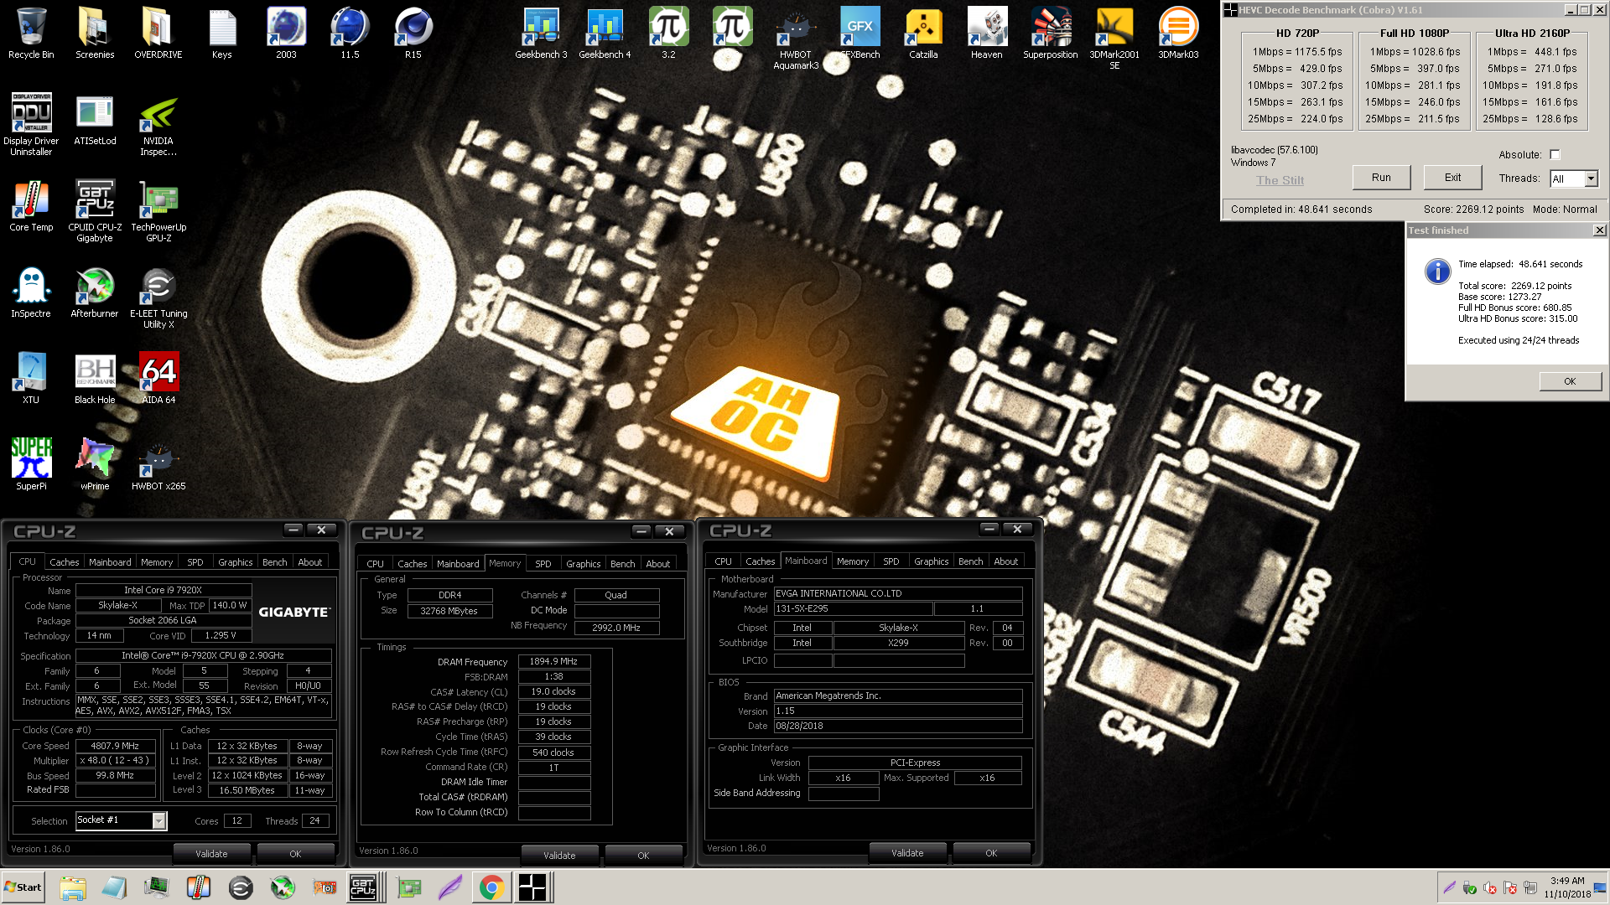Viewport: 1610px width, 905px height.
Task: Switch to Bench tab in left CPU-Z window
Action: 274,562
